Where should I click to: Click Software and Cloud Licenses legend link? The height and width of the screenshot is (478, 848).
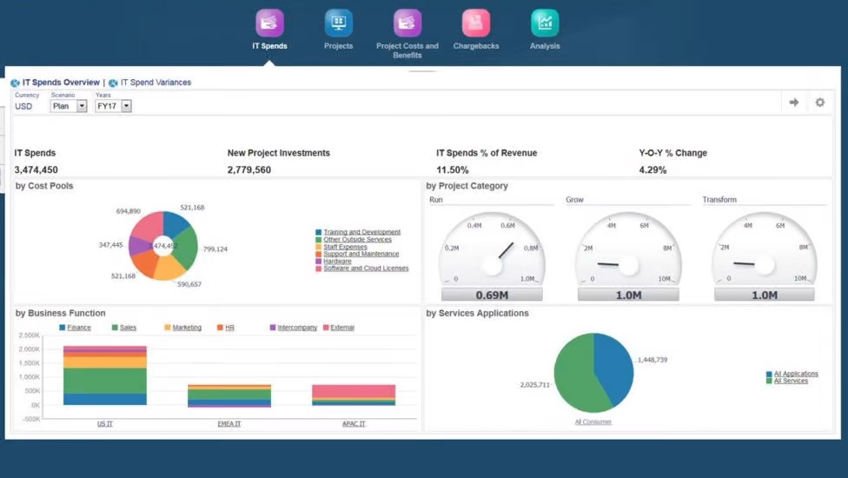pyautogui.click(x=366, y=269)
